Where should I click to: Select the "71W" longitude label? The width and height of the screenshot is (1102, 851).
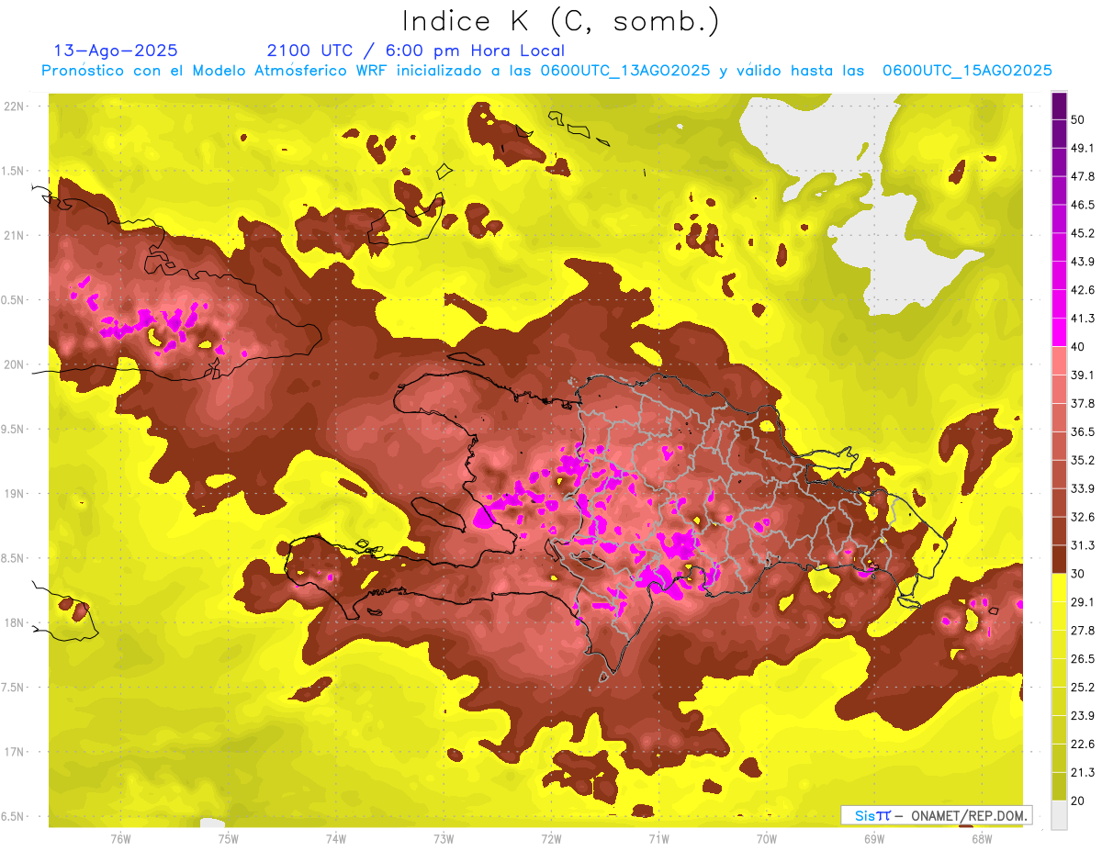[x=658, y=839]
